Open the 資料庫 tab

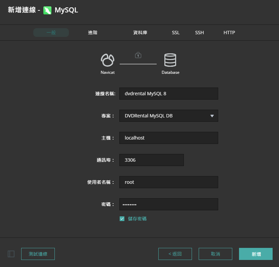(x=140, y=33)
